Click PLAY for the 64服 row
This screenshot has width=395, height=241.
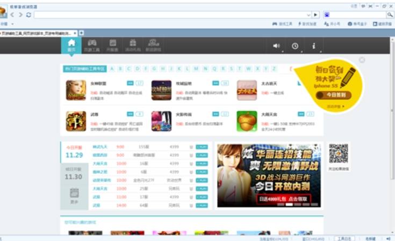(202, 205)
